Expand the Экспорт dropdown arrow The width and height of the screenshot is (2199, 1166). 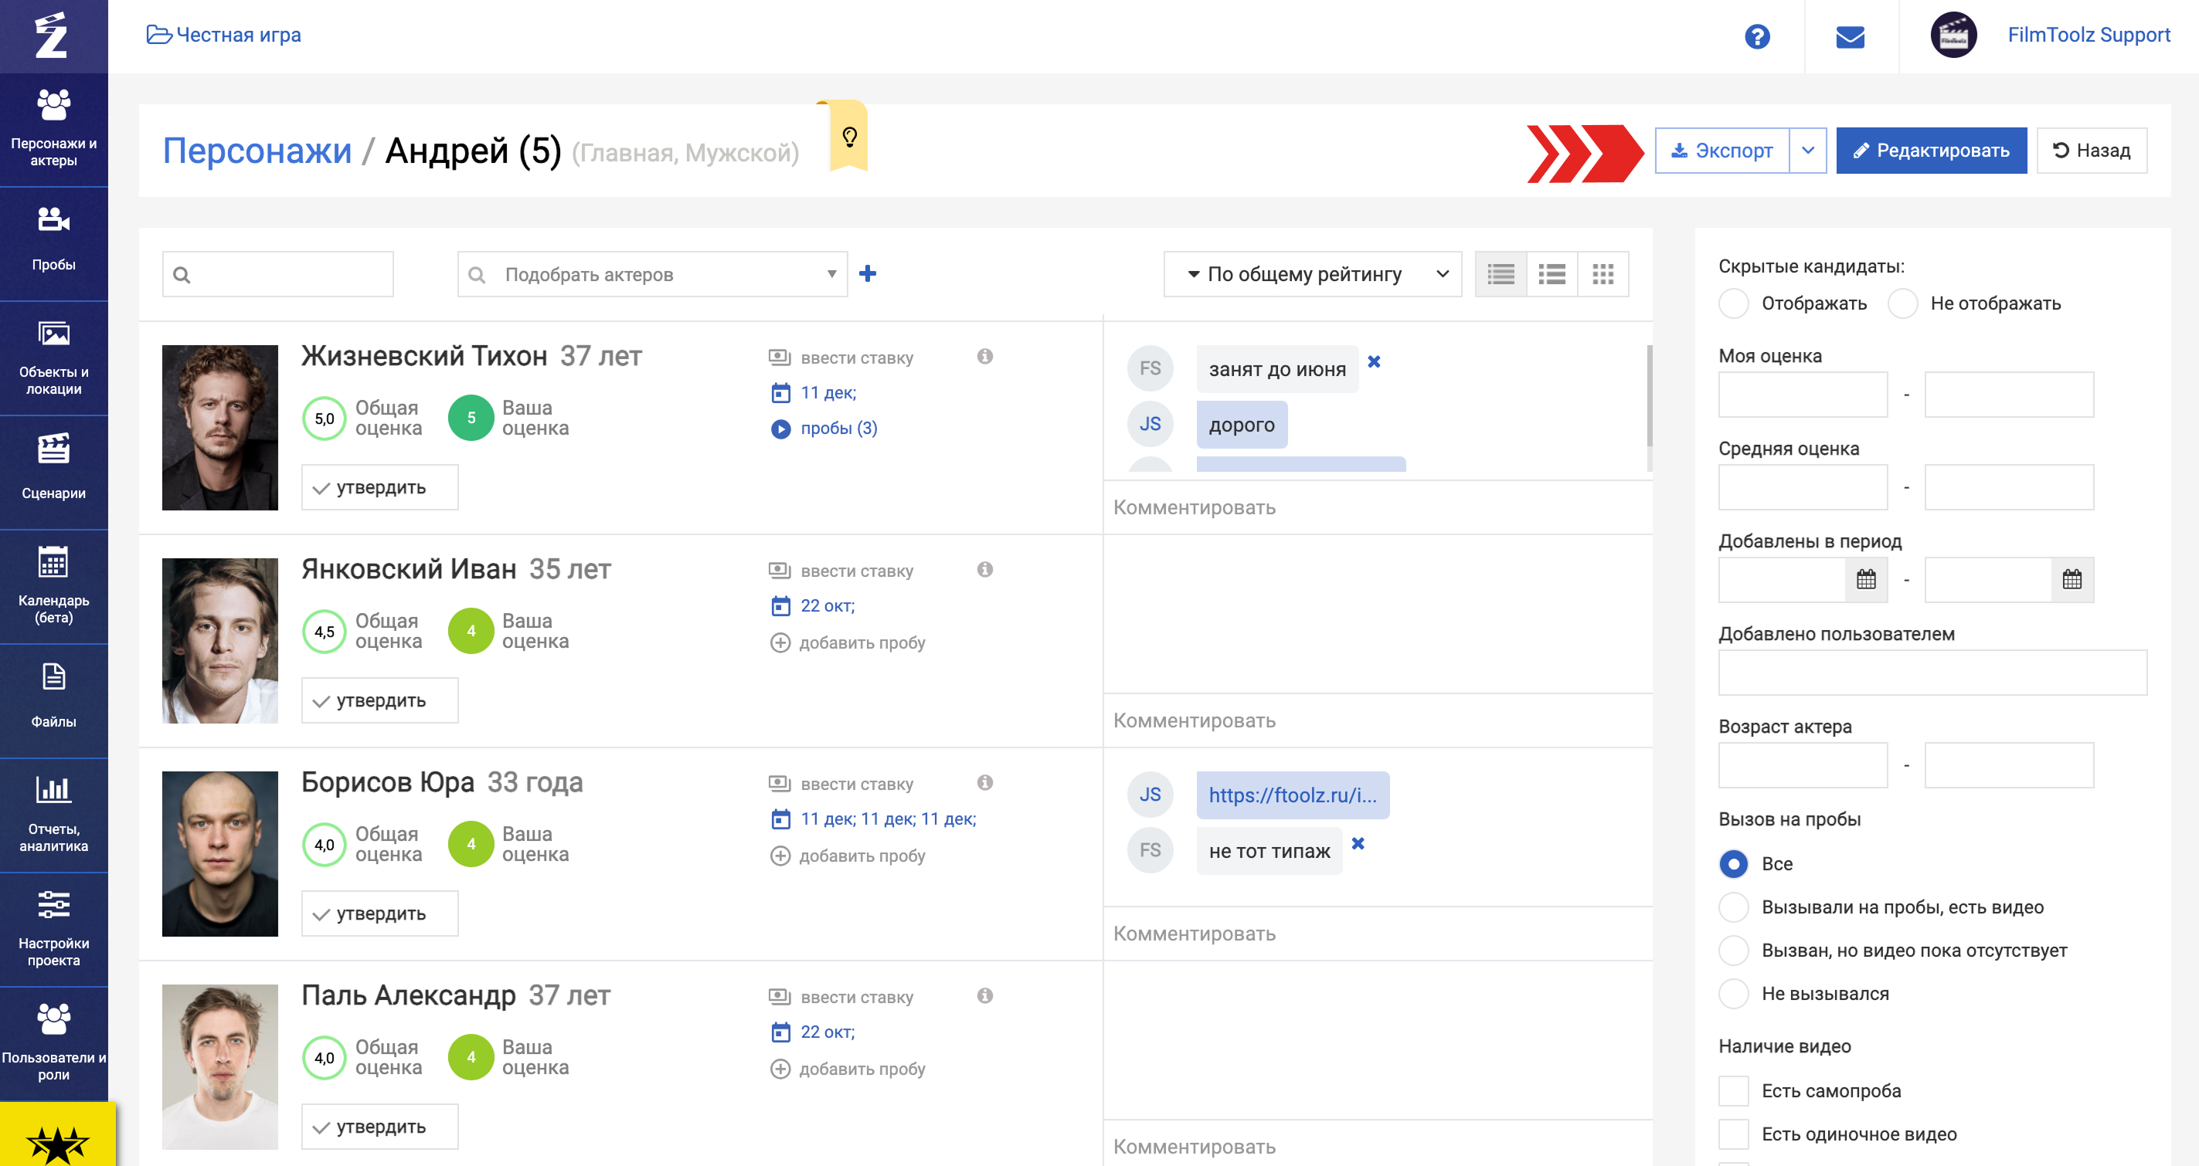[x=1808, y=151]
